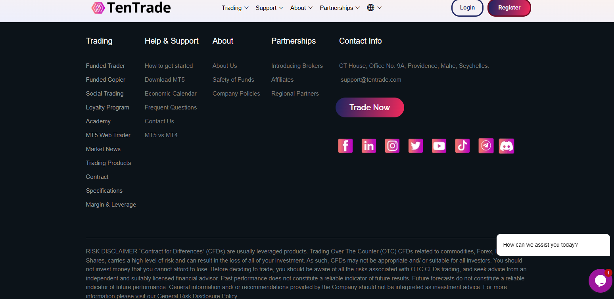Open the Regional Partners link
The width and height of the screenshot is (614, 299).
(295, 94)
